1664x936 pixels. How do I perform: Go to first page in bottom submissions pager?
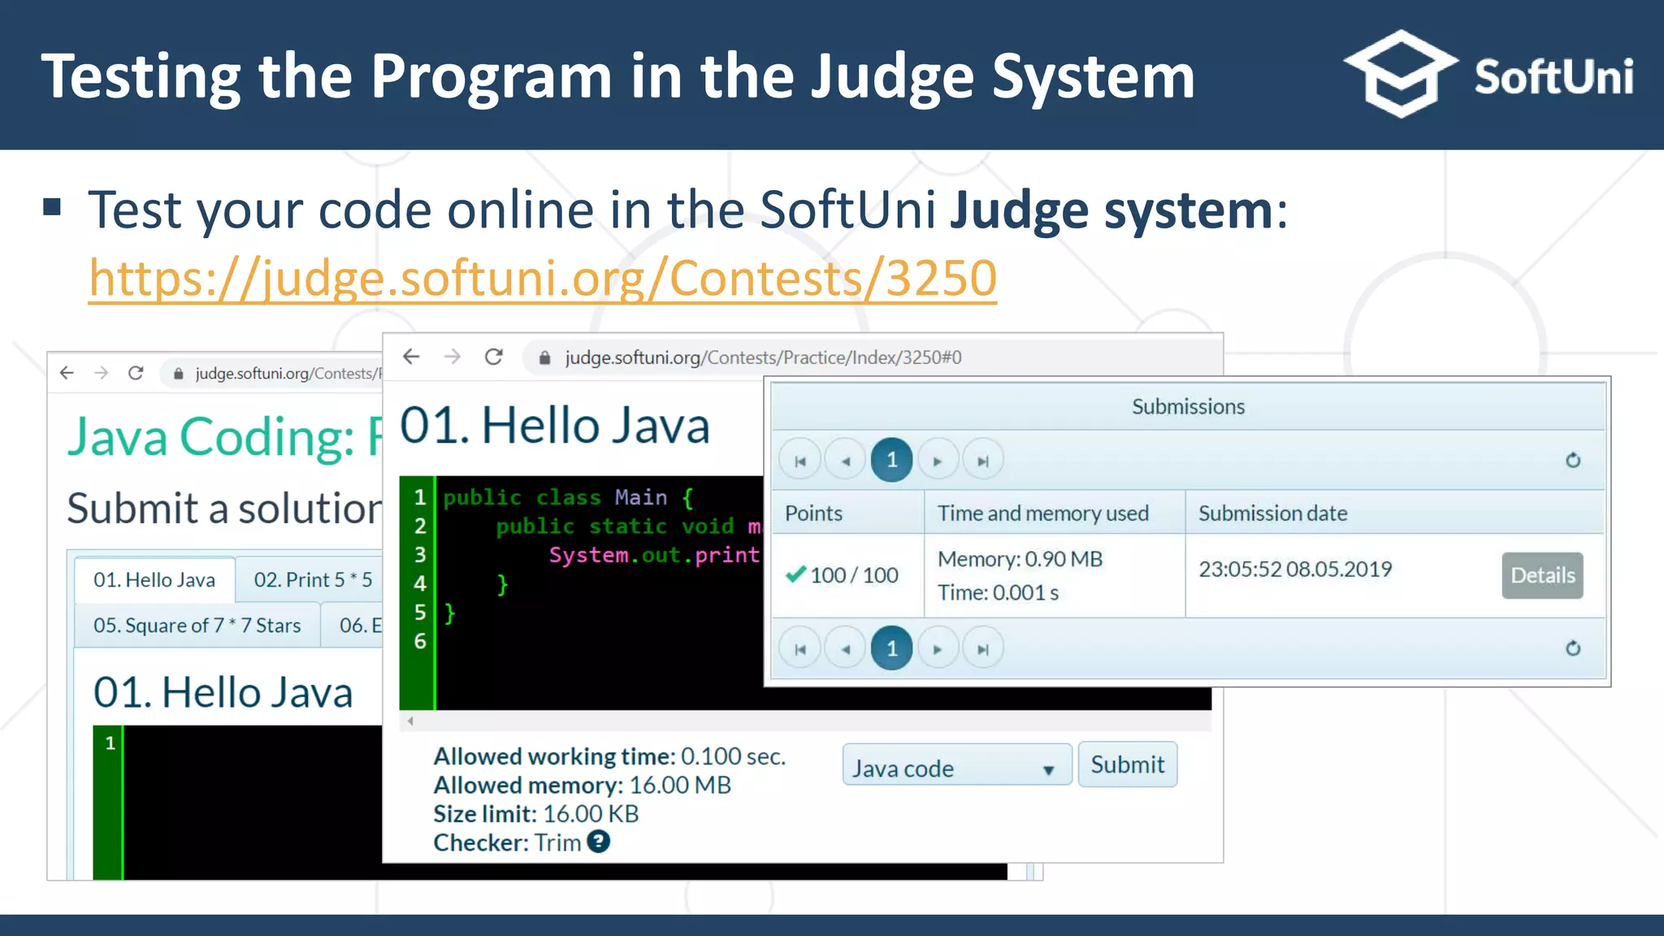800,648
